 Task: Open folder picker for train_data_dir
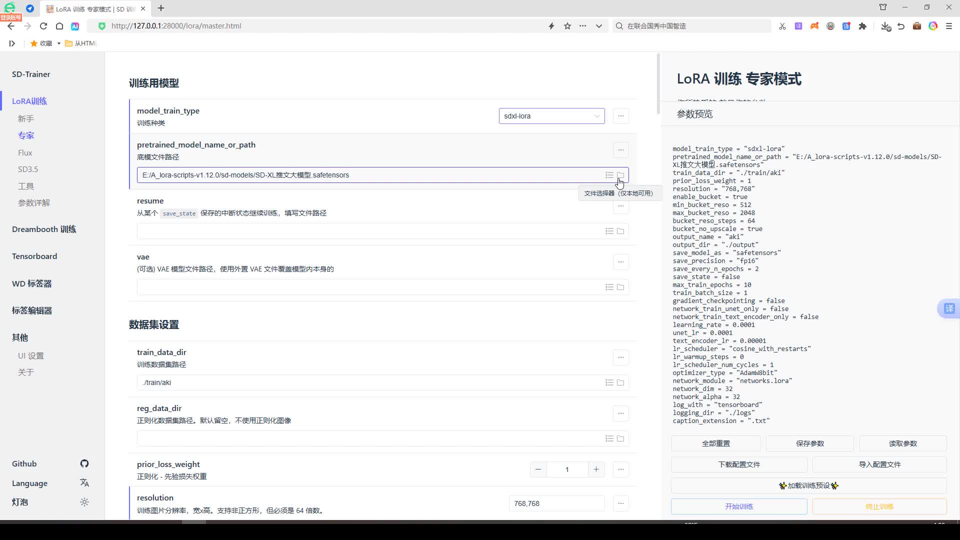620,382
